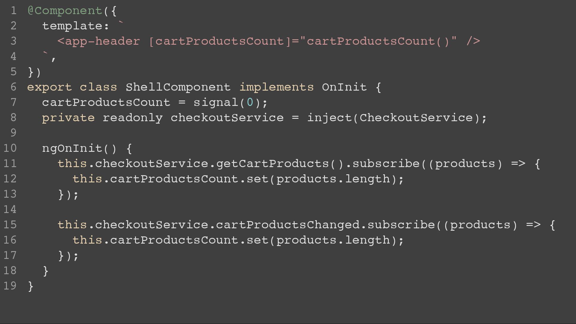Click the @Component decorator on line 1
This screenshot has width=576, height=324.
click(x=65, y=11)
